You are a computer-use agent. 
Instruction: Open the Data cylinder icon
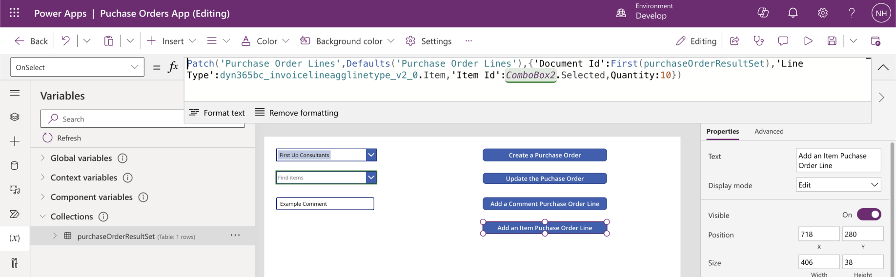point(15,166)
